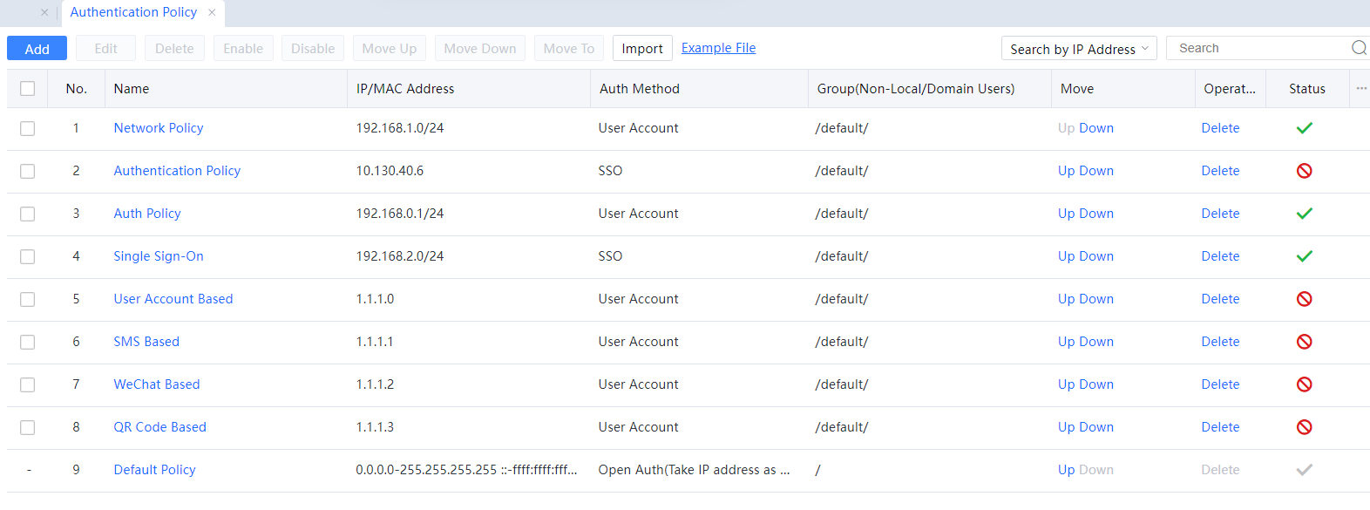The width and height of the screenshot is (1370, 510).
Task: Switch to the Authentication Policy tab
Action: click(133, 12)
